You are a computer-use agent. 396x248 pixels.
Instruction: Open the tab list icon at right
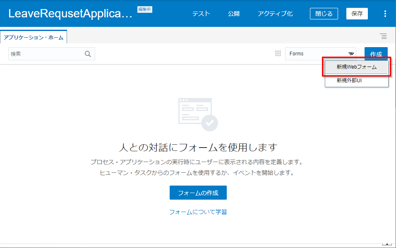384,36
